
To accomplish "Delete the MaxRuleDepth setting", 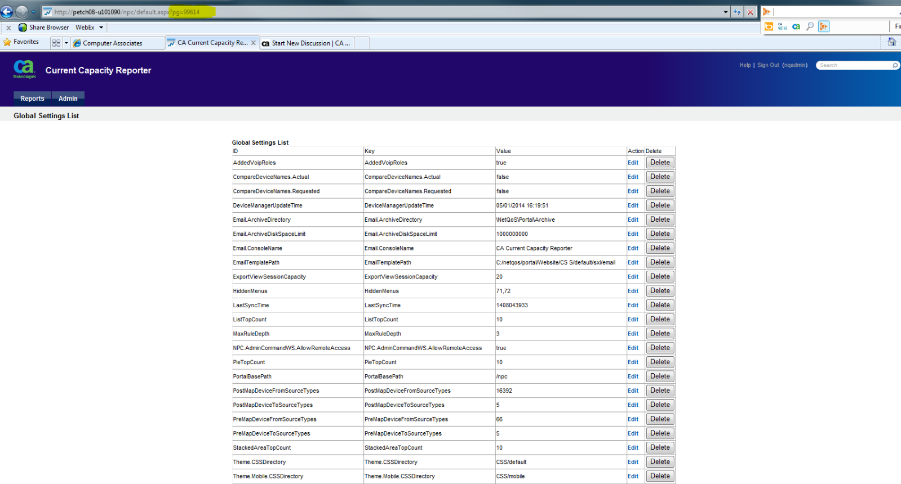I will (x=660, y=334).
